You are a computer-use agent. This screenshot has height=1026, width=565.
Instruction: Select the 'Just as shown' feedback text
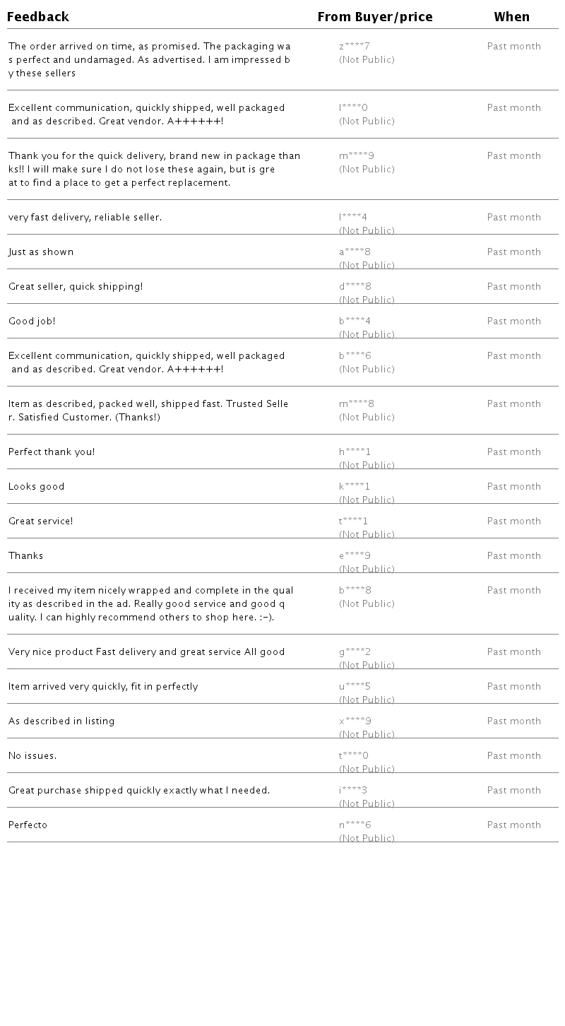point(41,252)
